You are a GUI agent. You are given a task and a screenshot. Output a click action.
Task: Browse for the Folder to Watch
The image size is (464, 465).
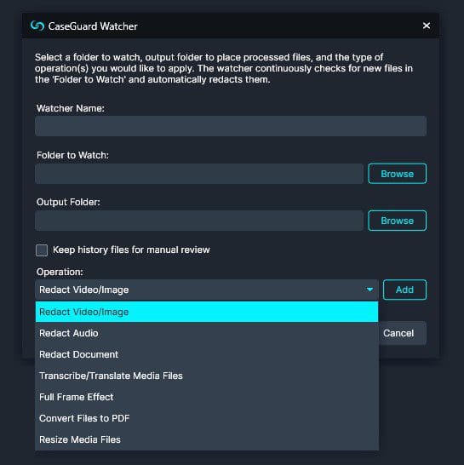coord(398,174)
